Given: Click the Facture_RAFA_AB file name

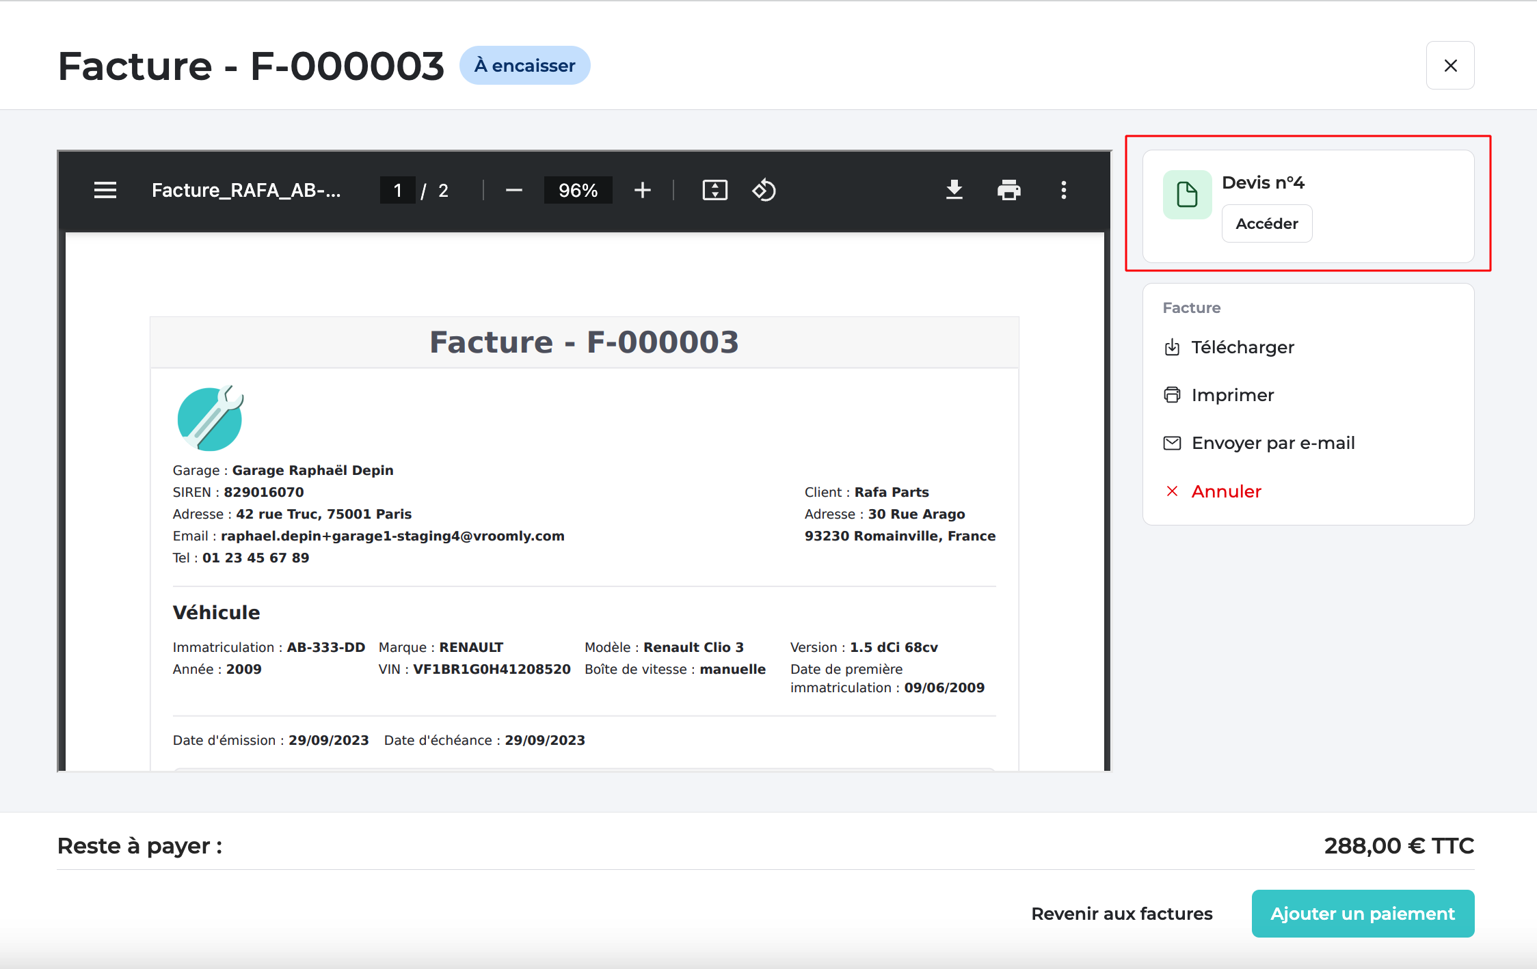Looking at the screenshot, I should [246, 190].
